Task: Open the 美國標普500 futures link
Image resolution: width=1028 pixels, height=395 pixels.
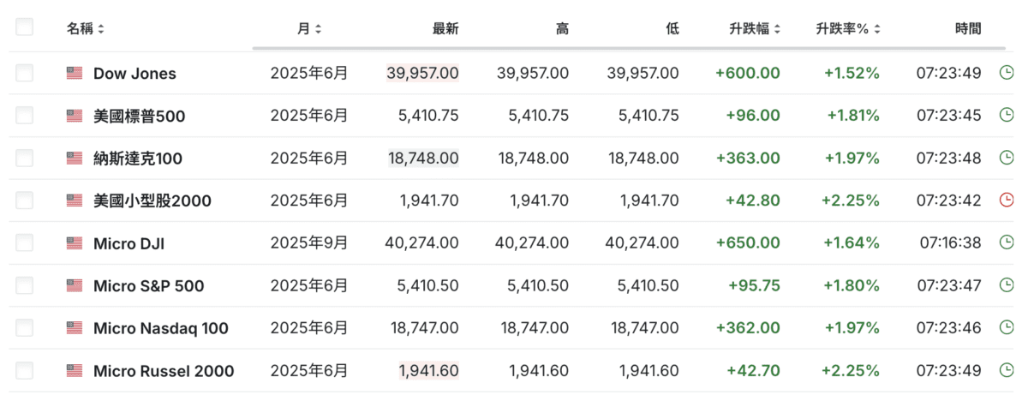Action: coord(139,117)
